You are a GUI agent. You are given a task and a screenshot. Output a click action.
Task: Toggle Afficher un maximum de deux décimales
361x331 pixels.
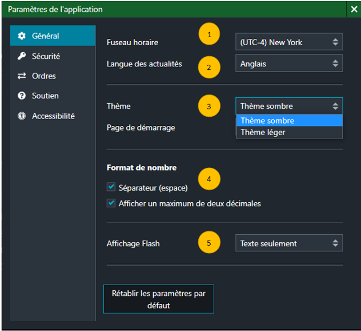pyautogui.click(x=111, y=203)
